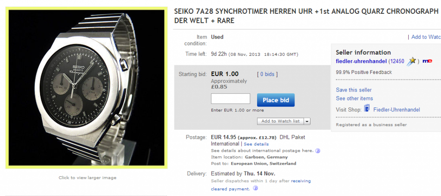Click 'Click to view larger image' text

(x=87, y=178)
